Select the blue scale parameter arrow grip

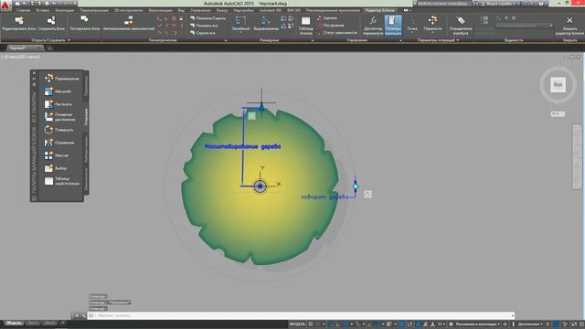[x=261, y=108]
